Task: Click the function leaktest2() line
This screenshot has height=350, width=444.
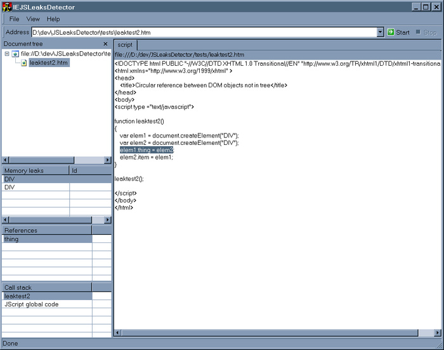Action: coord(139,121)
